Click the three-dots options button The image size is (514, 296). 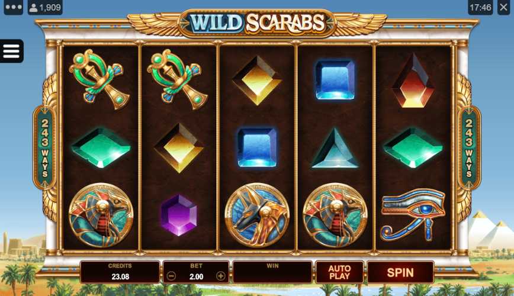pos(14,7)
